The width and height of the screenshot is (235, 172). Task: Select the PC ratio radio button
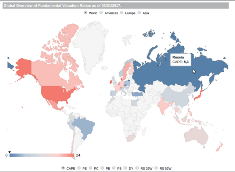pos(91,168)
